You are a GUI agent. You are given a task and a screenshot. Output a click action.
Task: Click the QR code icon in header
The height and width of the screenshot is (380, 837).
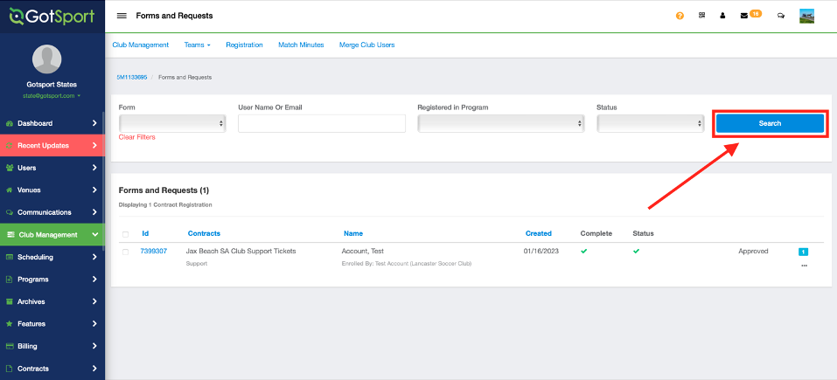tap(701, 16)
